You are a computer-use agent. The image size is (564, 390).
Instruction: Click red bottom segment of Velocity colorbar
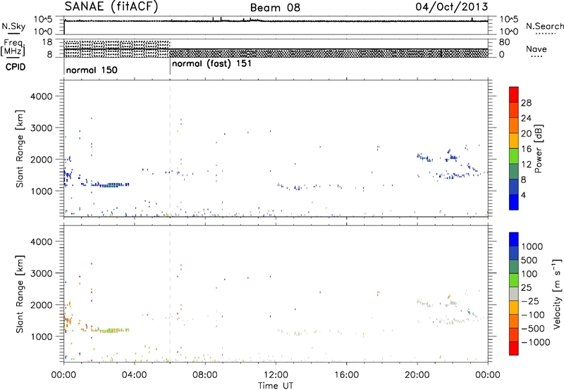(514, 348)
